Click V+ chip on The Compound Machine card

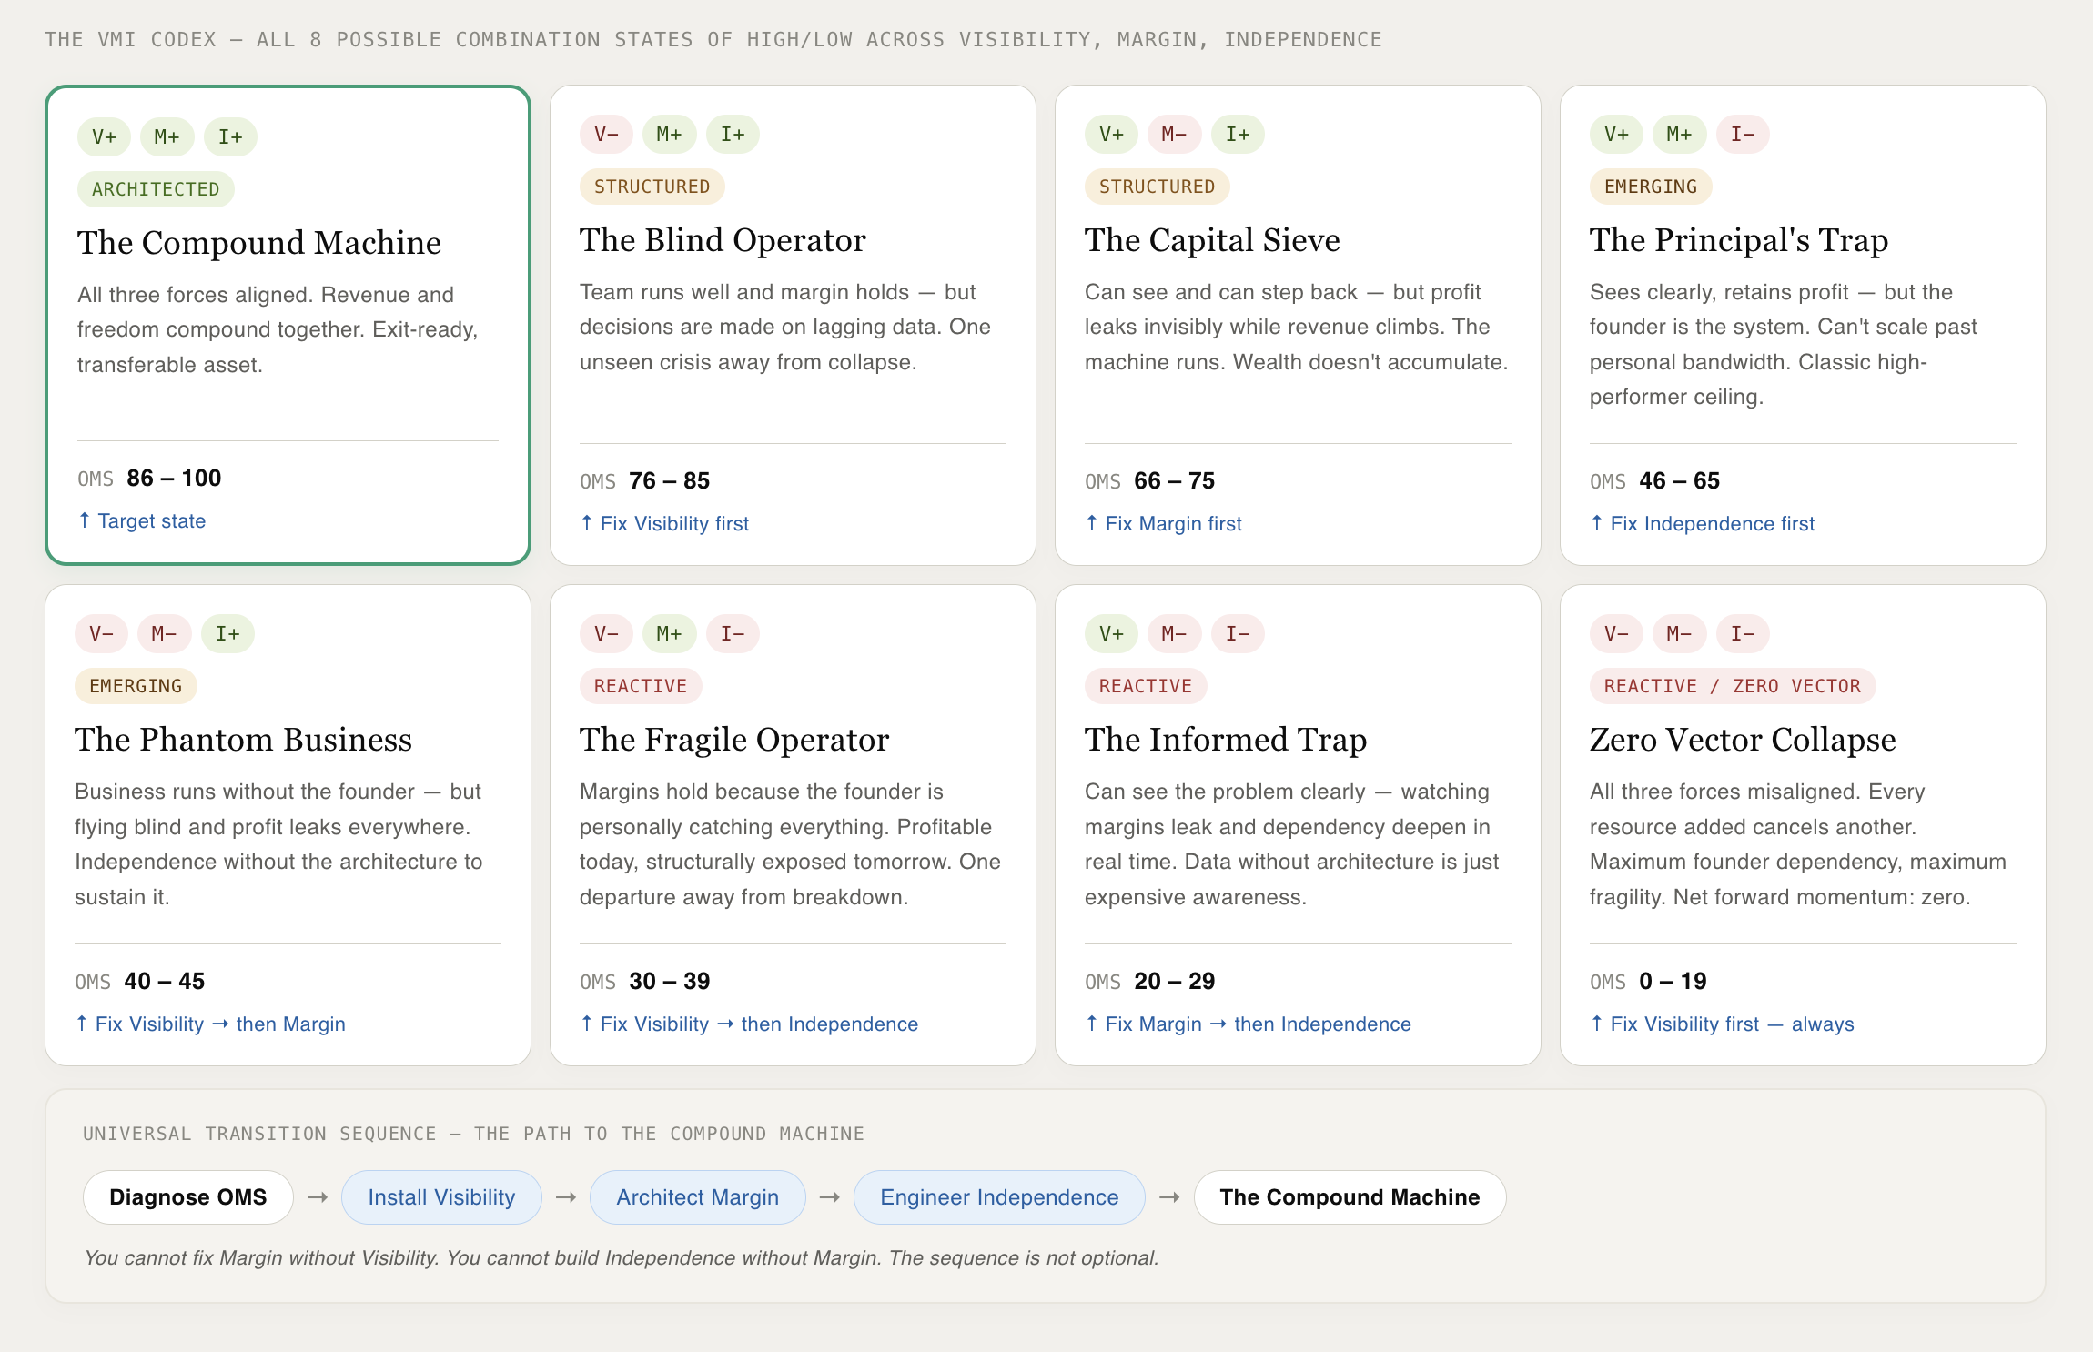pos(104,137)
